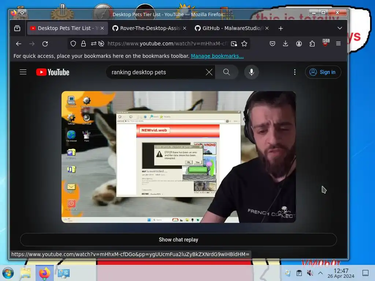This screenshot has height=281, width=375.
Task: Open YouTube guide hamburger menu
Action: pos(23,72)
